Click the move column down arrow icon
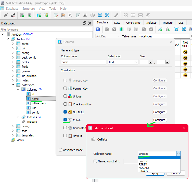This screenshot has width=192, height=182. click(x=151, y=29)
